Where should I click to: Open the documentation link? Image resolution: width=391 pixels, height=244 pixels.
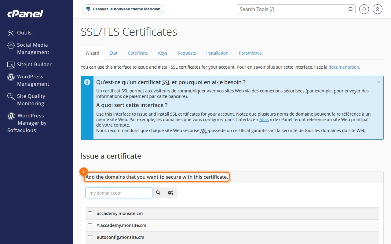pos(344,67)
